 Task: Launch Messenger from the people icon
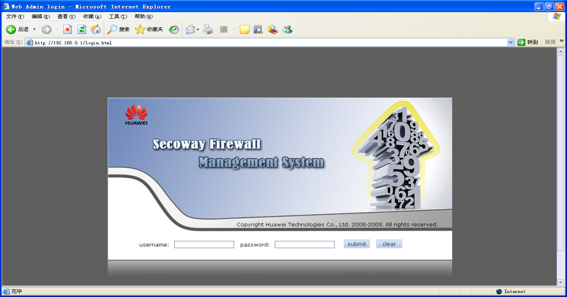(x=287, y=29)
